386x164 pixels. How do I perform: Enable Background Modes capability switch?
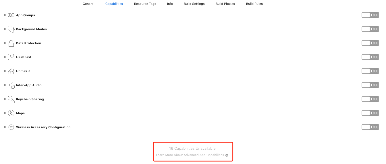[x=370, y=29]
